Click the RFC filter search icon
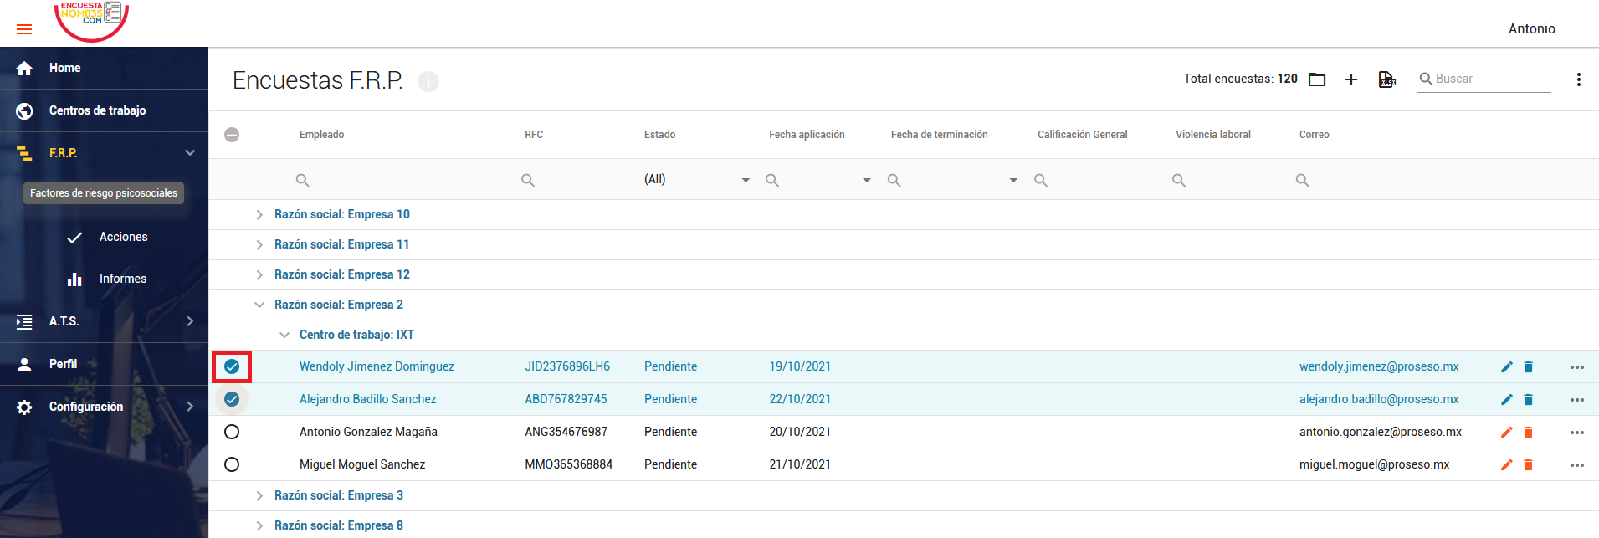The height and width of the screenshot is (538, 1599). pyautogui.click(x=528, y=180)
